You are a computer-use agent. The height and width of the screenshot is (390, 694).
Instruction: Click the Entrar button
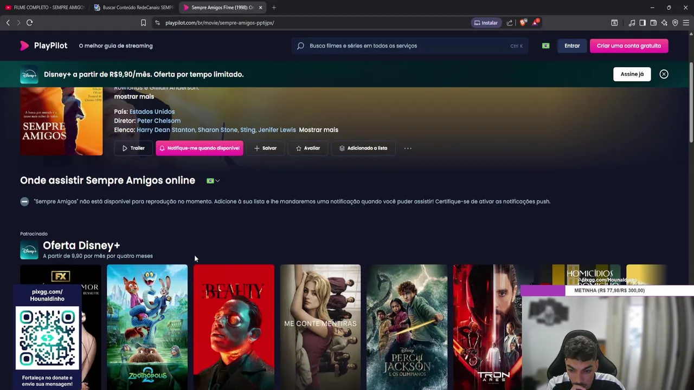[x=572, y=46]
